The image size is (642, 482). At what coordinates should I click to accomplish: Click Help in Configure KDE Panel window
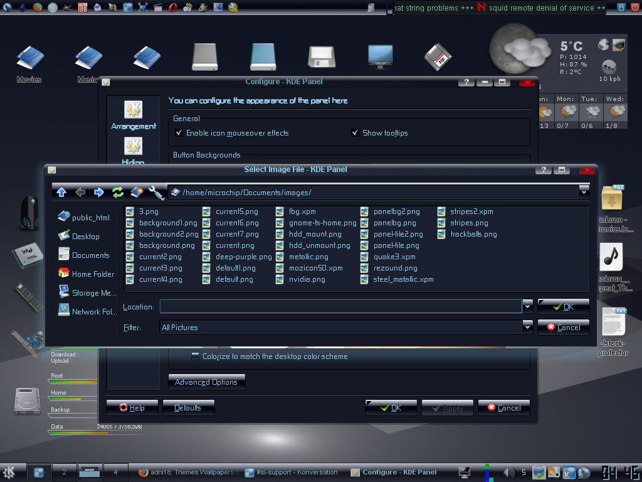pyautogui.click(x=132, y=407)
